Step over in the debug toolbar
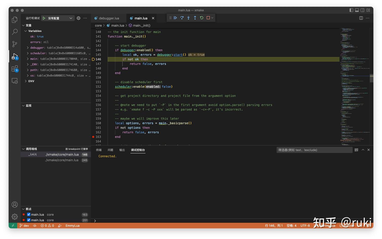The height and width of the screenshot is (239, 382). 182,18
